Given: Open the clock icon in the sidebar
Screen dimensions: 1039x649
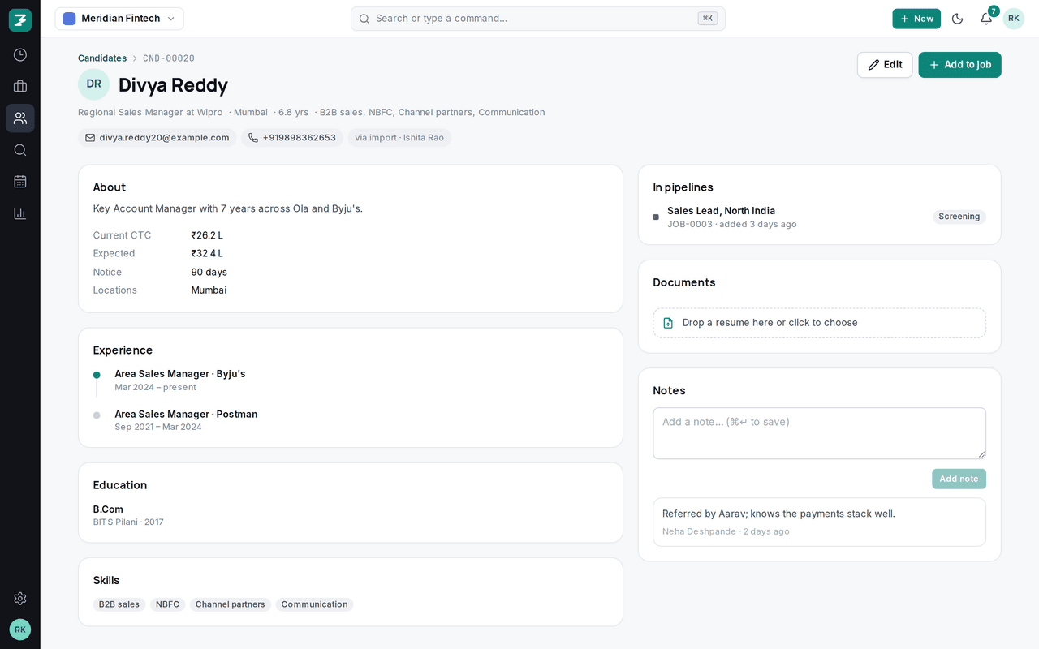Looking at the screenshot, I should click(20, 55).
